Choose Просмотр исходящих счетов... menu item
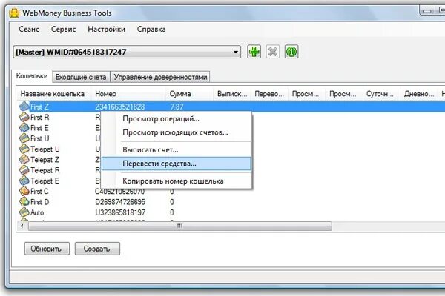 177,132
